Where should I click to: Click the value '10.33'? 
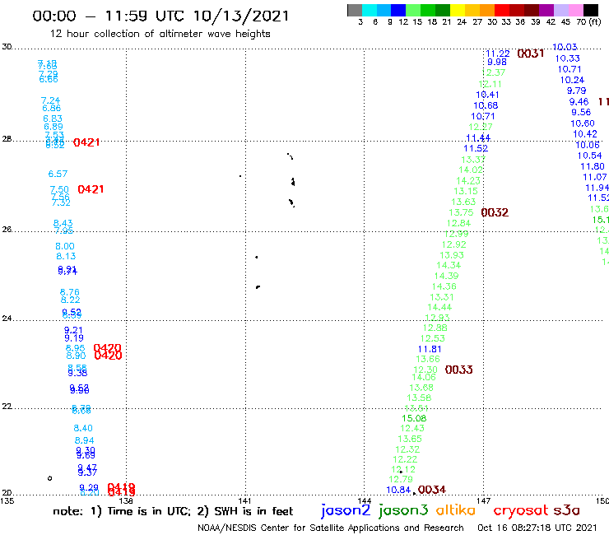pyautogui.click(x=568, y=58)
